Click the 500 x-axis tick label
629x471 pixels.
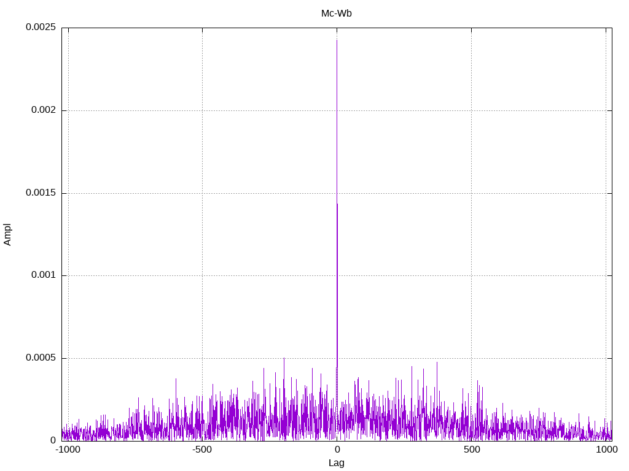(x=472, y=450)
